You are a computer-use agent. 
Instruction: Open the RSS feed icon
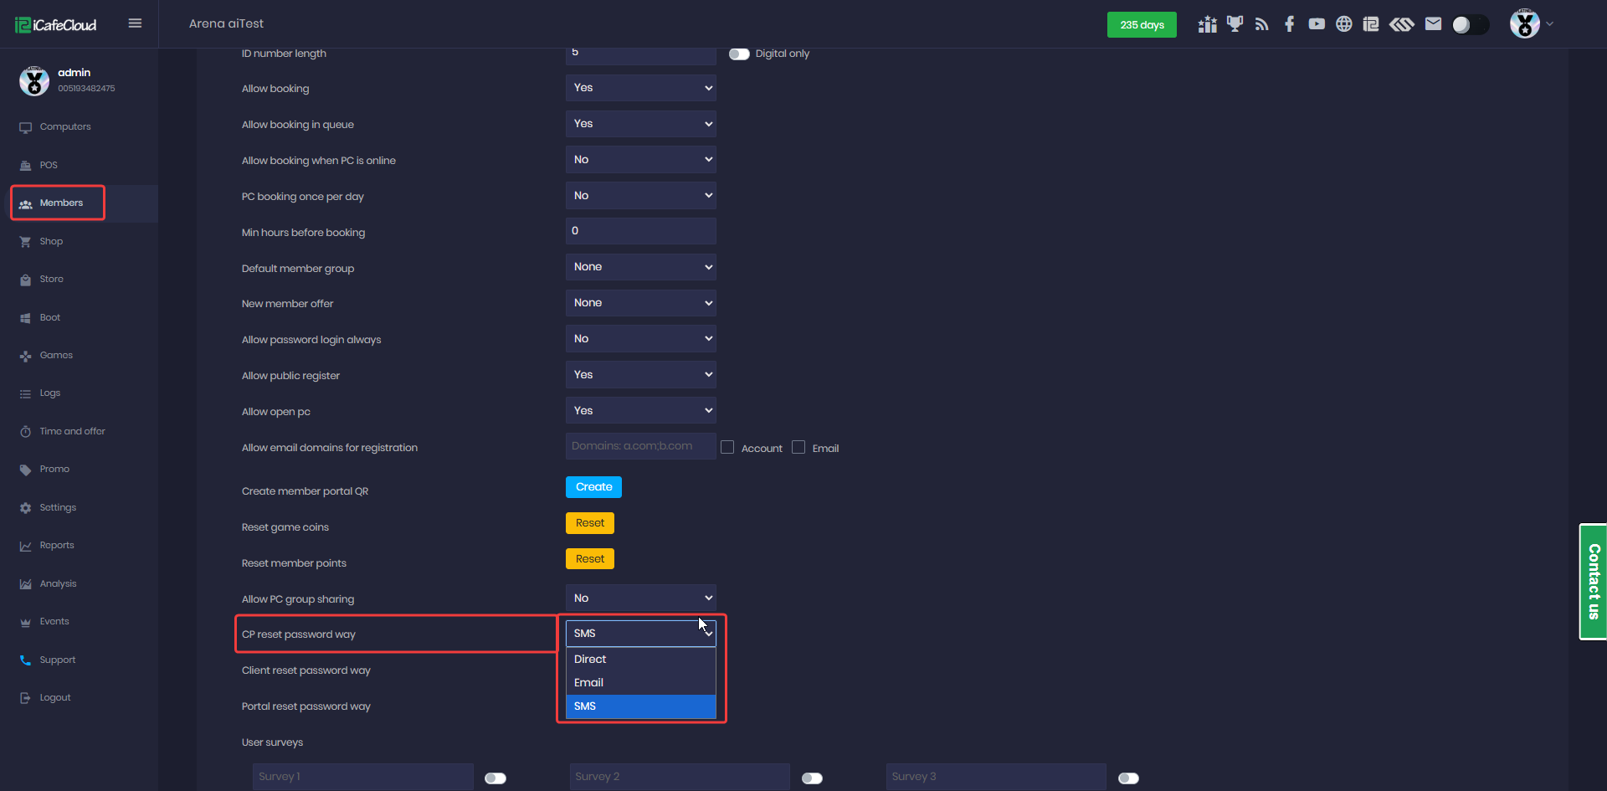(x=1262, y=24)
